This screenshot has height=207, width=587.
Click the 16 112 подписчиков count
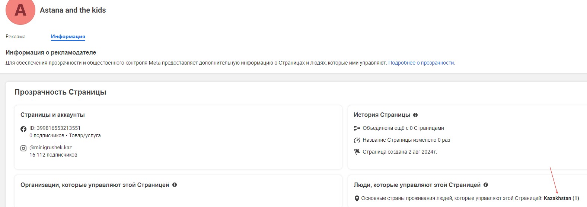53,155
